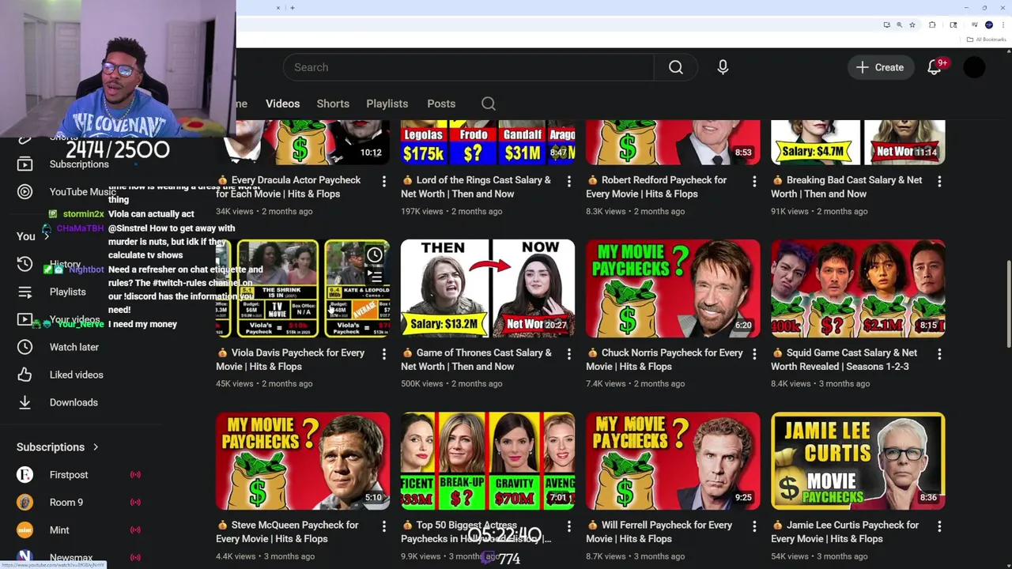Switch to the Videos tab

282,104
